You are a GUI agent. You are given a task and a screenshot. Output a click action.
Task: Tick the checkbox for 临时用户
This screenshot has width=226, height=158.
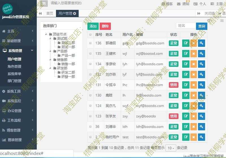click(x=90, y=137)
